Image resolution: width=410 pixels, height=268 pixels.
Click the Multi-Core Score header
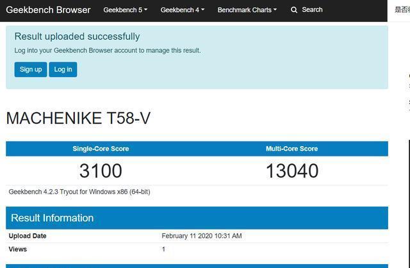point(292,149)
